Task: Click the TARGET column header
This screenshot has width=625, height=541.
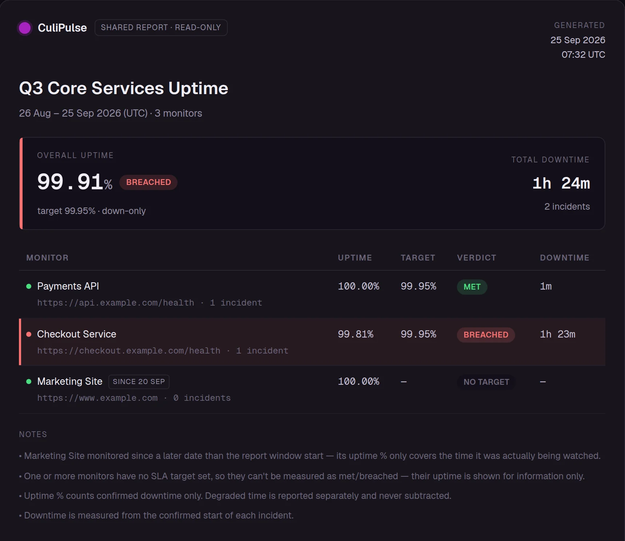Action: [x=418, y=258]
